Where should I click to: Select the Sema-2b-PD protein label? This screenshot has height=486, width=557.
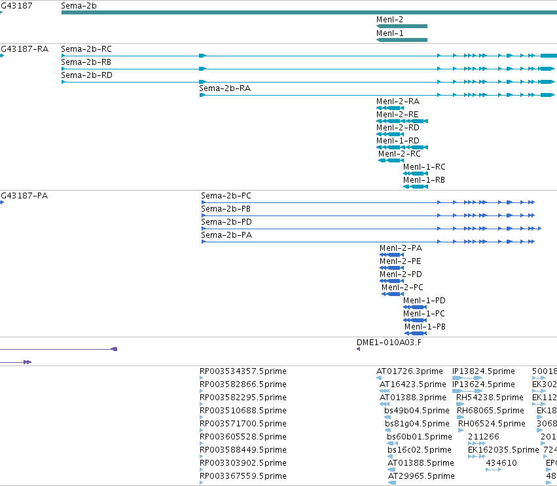[226, 222]
